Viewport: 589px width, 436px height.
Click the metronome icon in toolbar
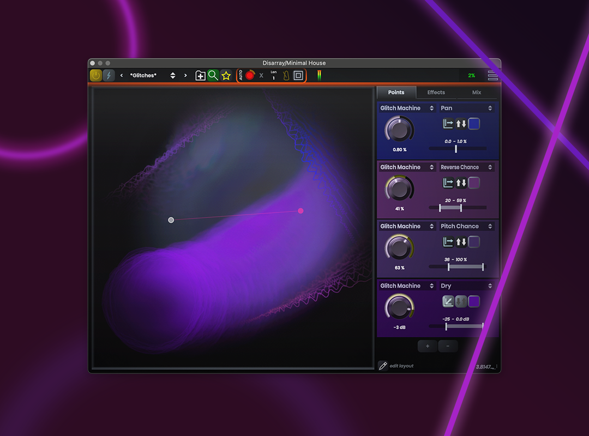tap(286, 76)
